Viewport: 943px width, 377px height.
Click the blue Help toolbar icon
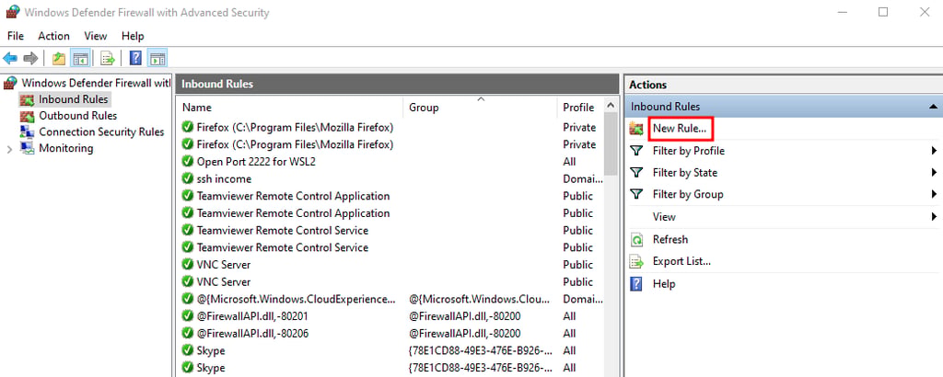click(136, 58)
